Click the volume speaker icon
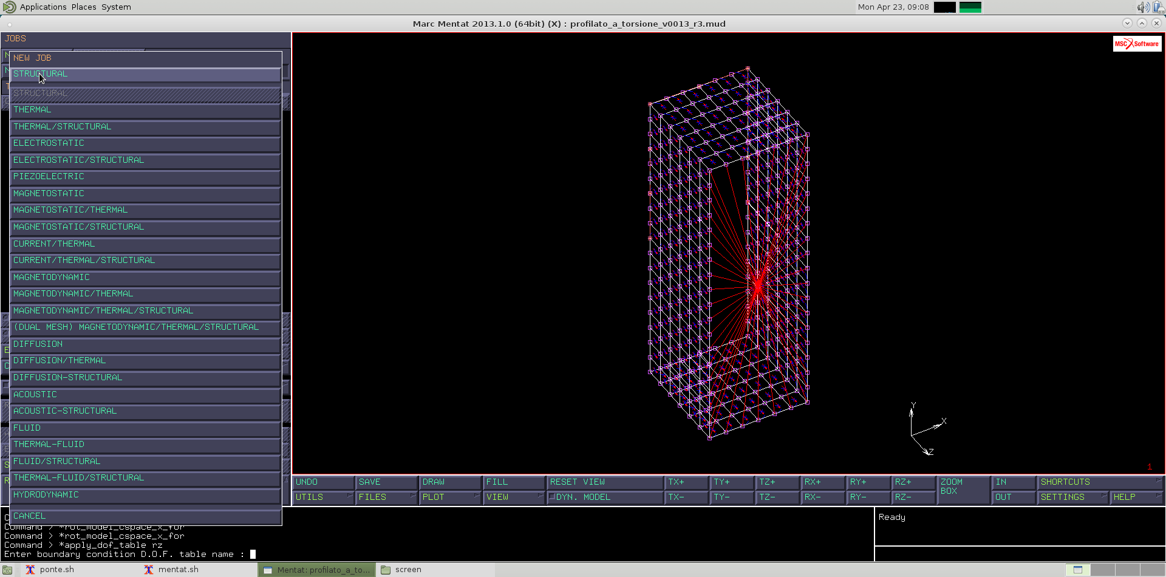 (1143, 7)
